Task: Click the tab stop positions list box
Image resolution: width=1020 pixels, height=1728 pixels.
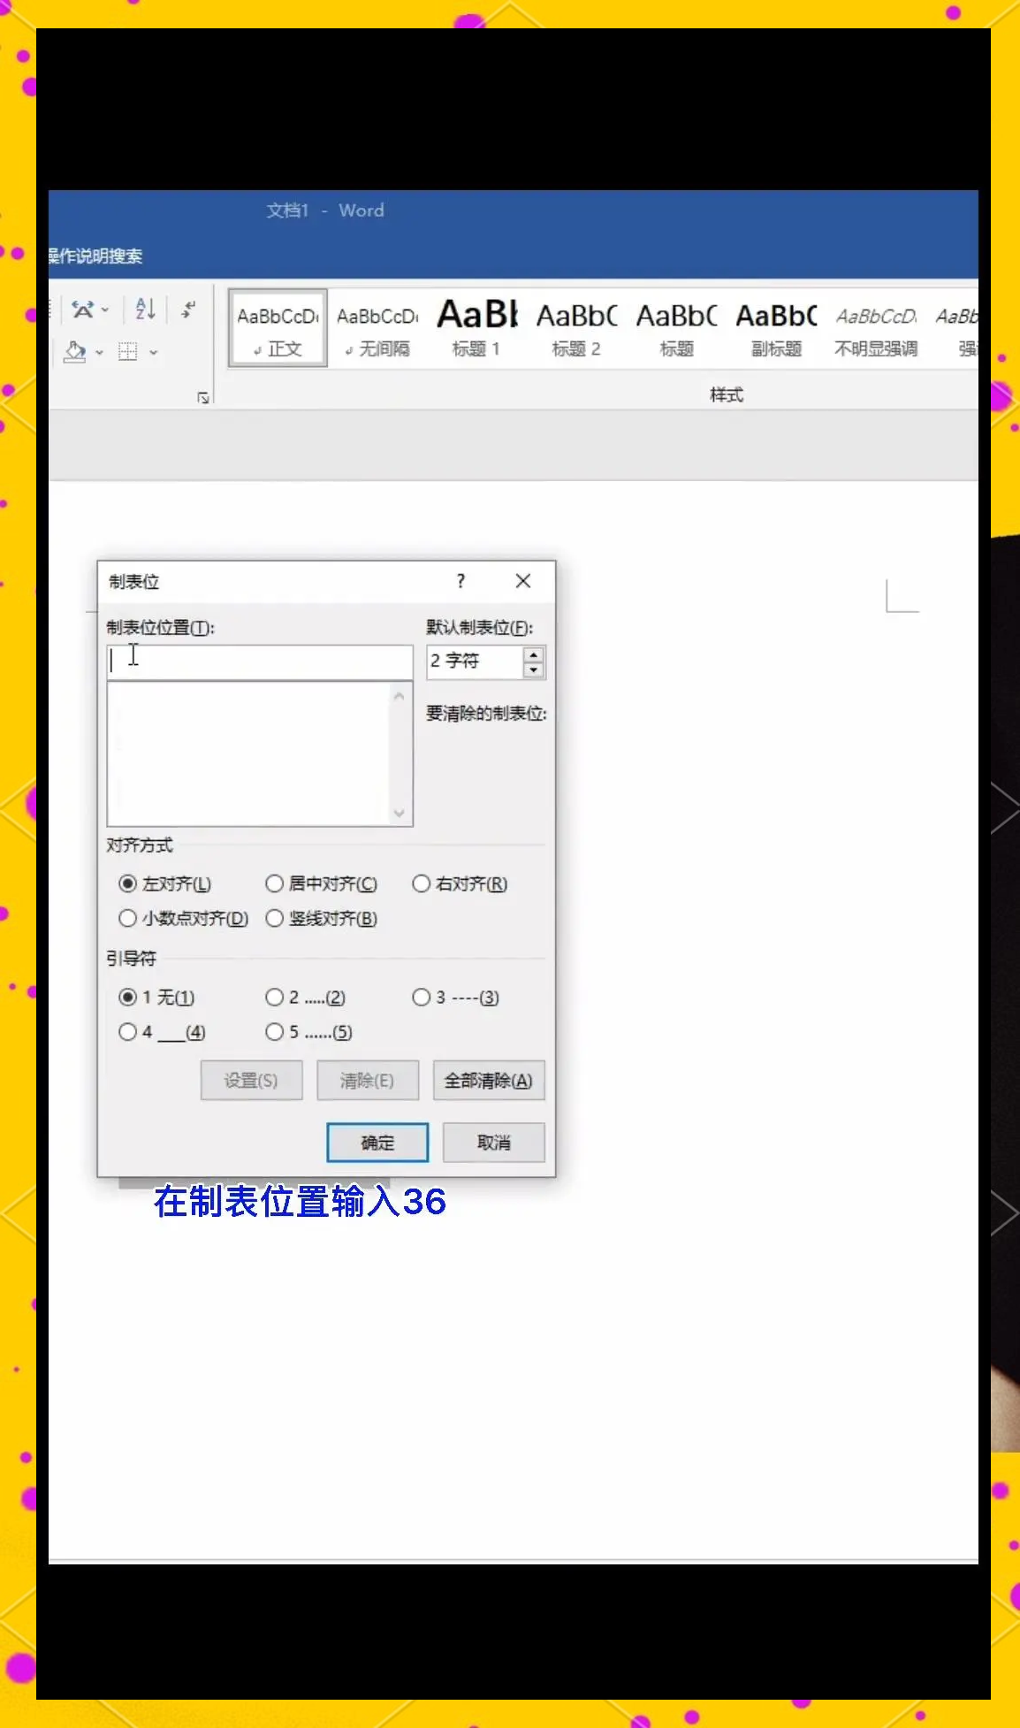Action: pyautogui.click(x=249, y=753)
